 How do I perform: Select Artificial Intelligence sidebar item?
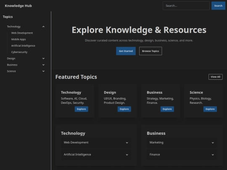[23, 46]
